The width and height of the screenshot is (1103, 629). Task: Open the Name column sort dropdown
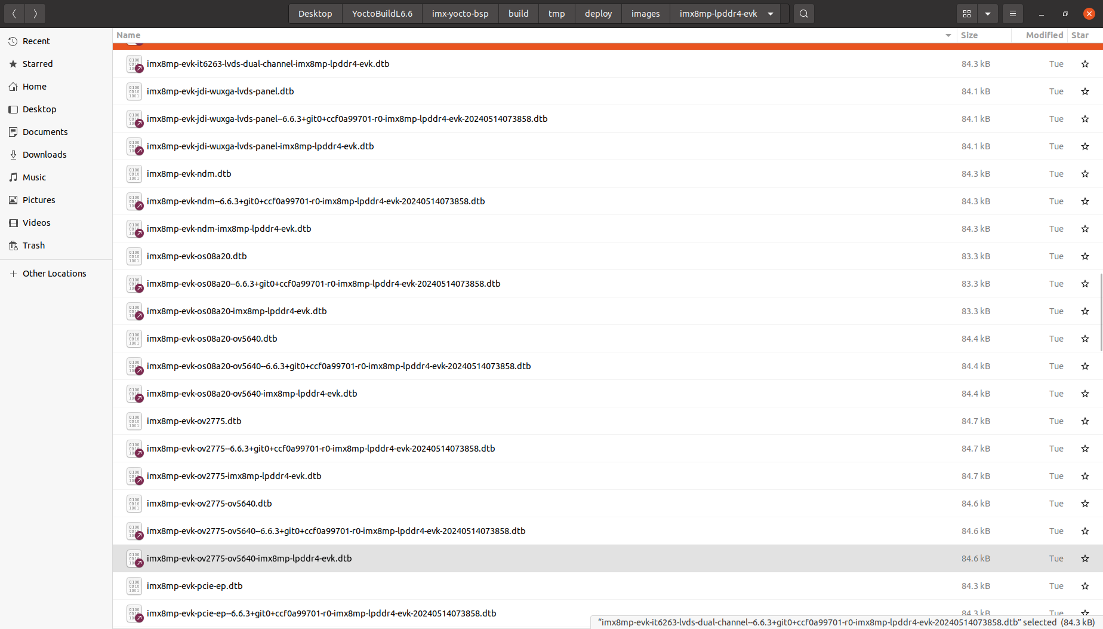click(948, 35)
